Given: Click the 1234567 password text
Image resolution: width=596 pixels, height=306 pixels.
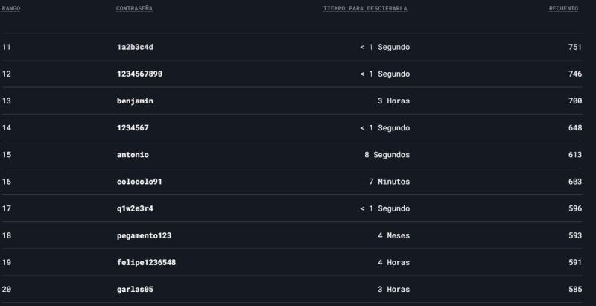Looking at the screenshot, I should point(133,127).
